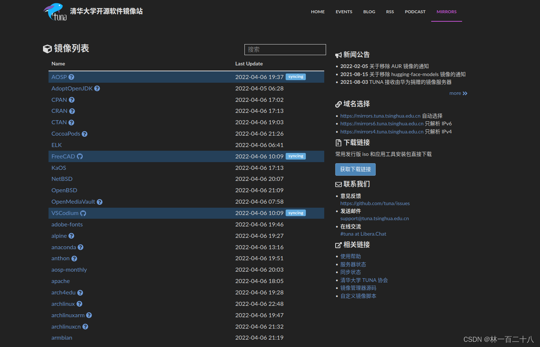Click the more link under news
Viewport: 540px width, 347px height.
(458, 93)
